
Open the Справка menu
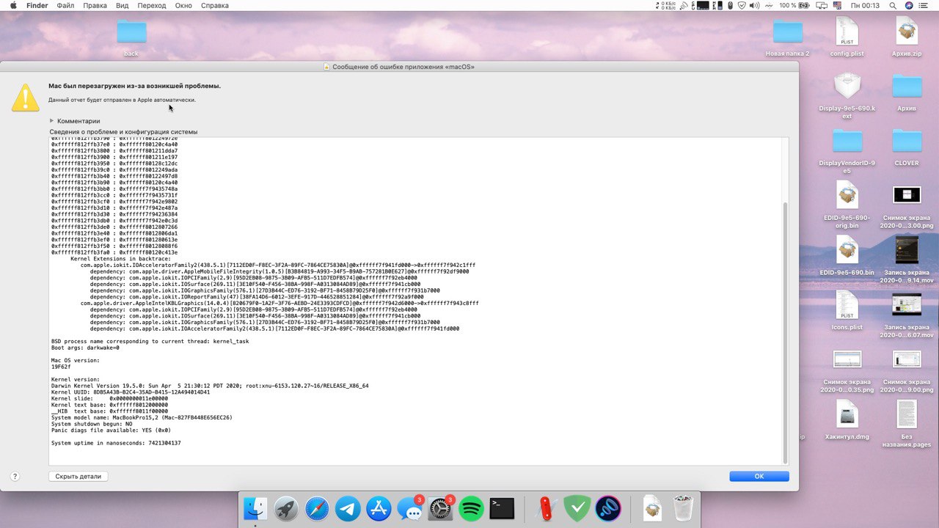point(215,5)
